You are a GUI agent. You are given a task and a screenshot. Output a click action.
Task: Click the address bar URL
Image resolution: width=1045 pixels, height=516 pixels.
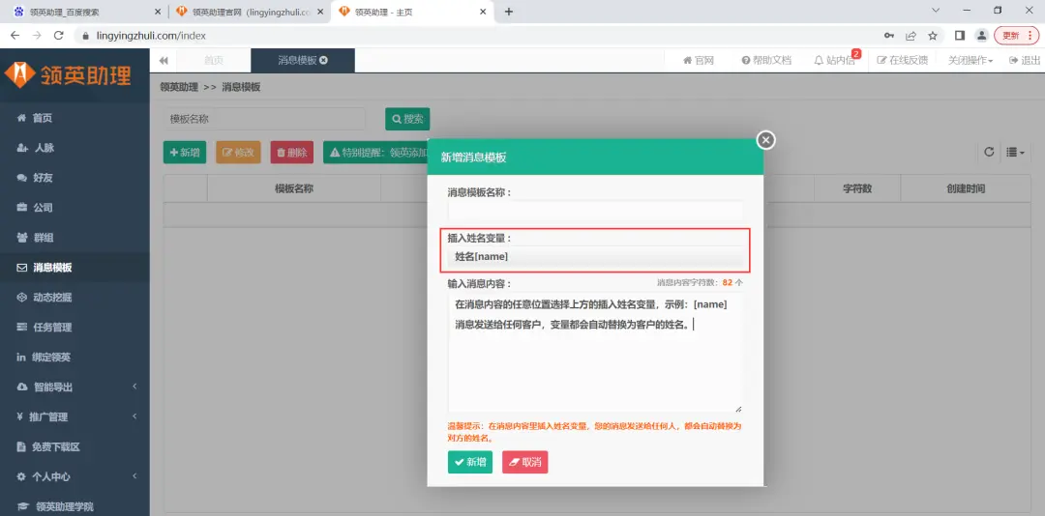coord(150,36)
